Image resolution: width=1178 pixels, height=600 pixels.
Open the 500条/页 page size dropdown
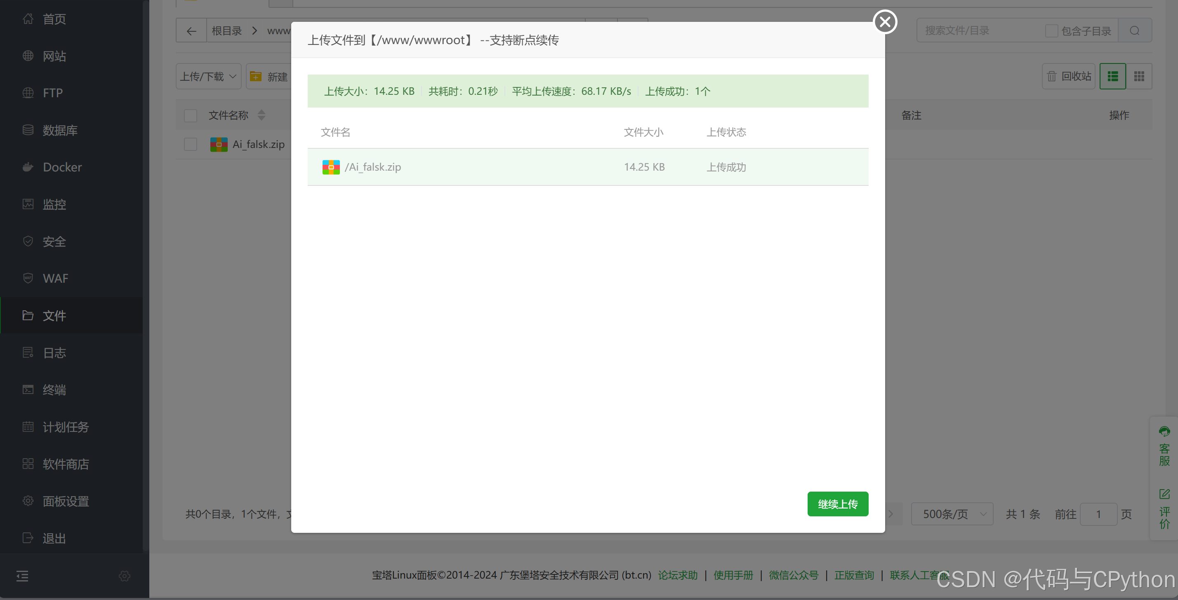click(952, 514)
